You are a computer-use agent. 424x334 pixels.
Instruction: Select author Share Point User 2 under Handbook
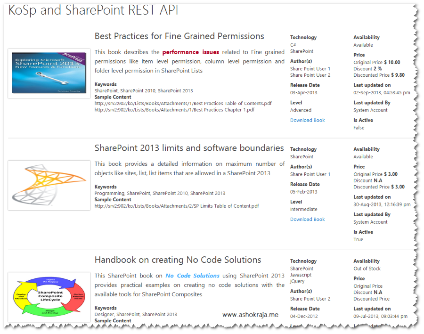tap(310, 298)
